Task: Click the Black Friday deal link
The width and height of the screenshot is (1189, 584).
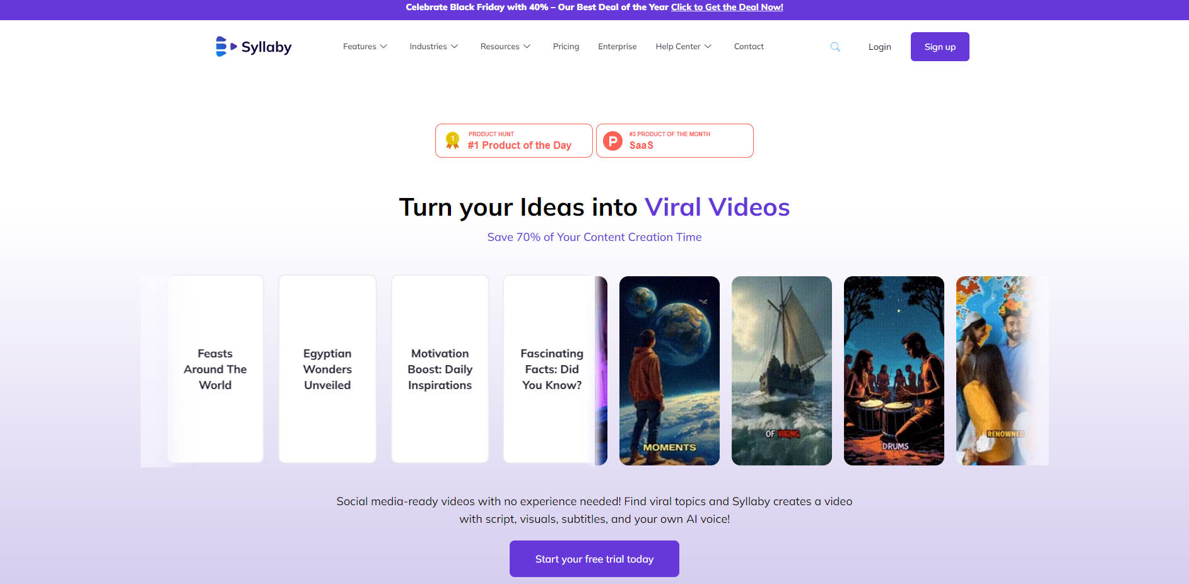Action: click(x=727, y=7)
